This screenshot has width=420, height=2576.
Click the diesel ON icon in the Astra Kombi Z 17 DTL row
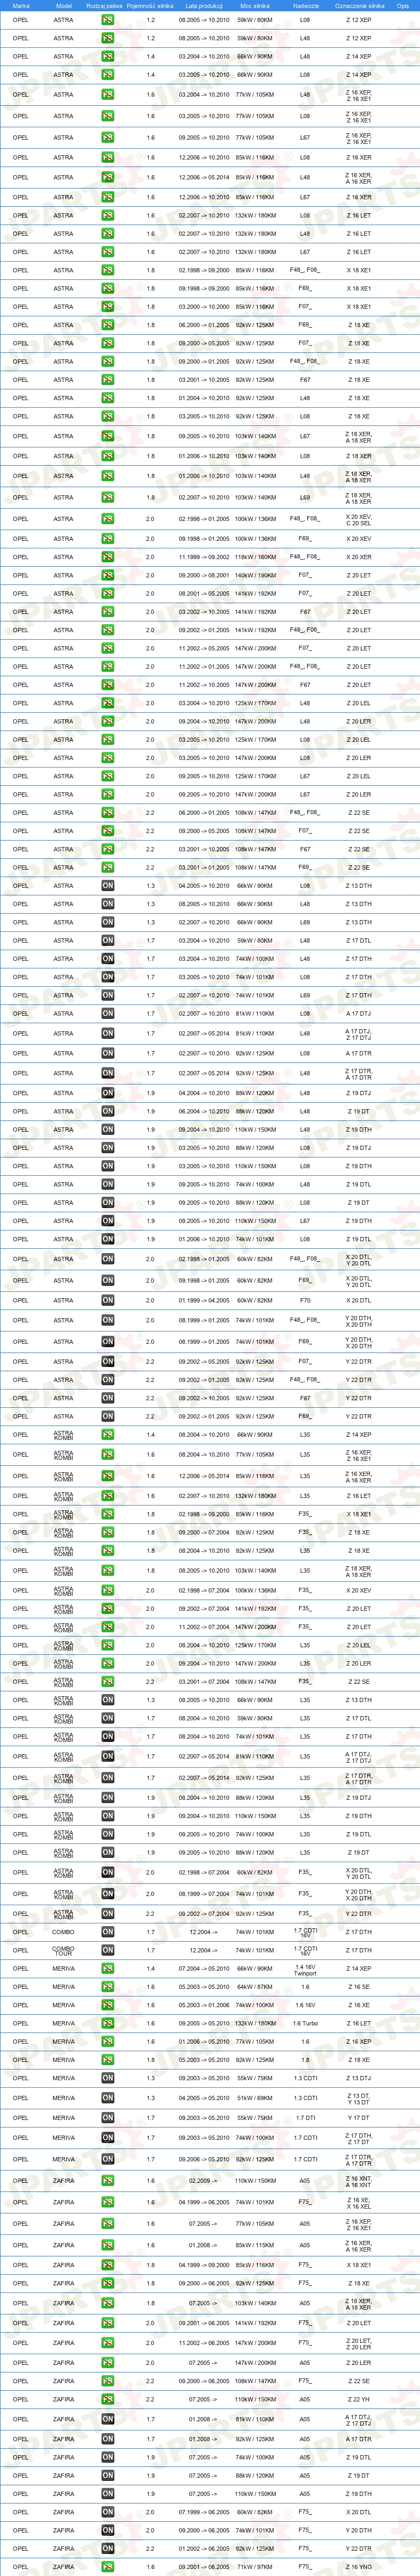tap(108, 1718)
